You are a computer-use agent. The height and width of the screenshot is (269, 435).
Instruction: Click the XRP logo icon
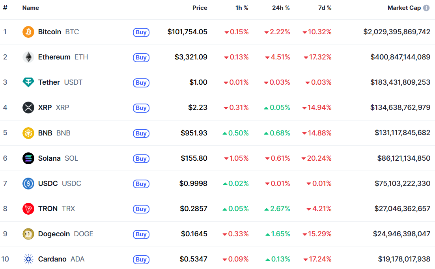pyautogui.click(x=28, y=108)
